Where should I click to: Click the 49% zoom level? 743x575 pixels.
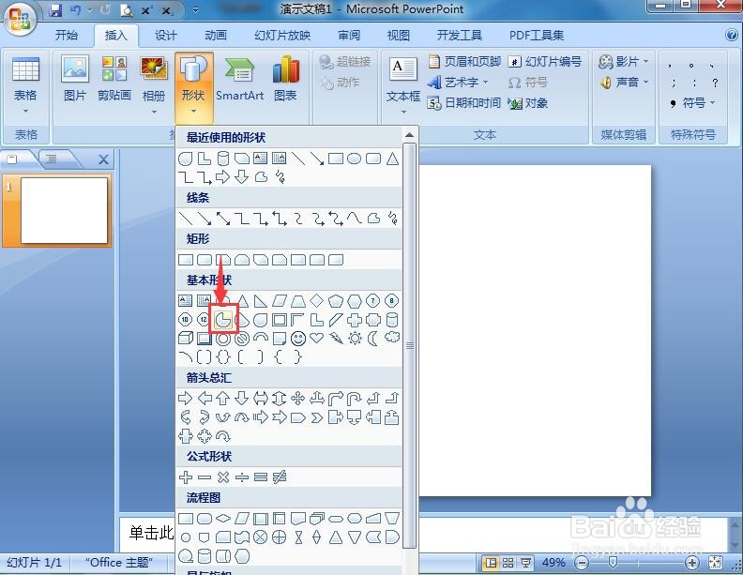(553, 563)
